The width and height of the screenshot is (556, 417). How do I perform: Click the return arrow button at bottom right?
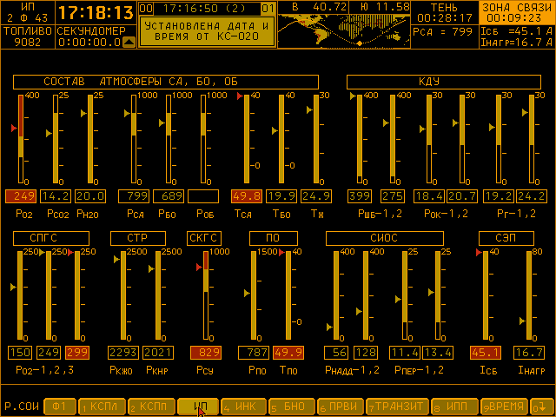pyautogui.click(x=540, y=406)
